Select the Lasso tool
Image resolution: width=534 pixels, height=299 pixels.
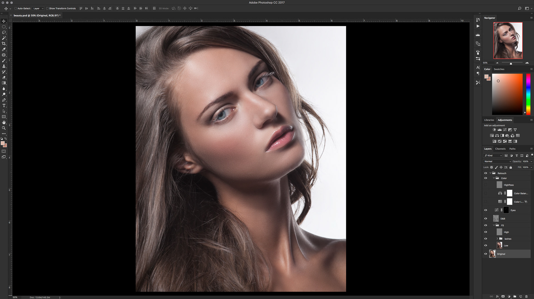coord(4,32)
